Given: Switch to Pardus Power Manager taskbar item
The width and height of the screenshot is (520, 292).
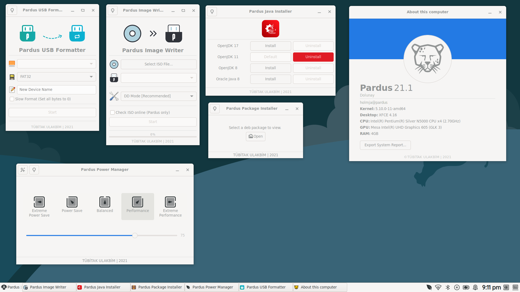Looking at the screenshot, I should pos(212,287).
